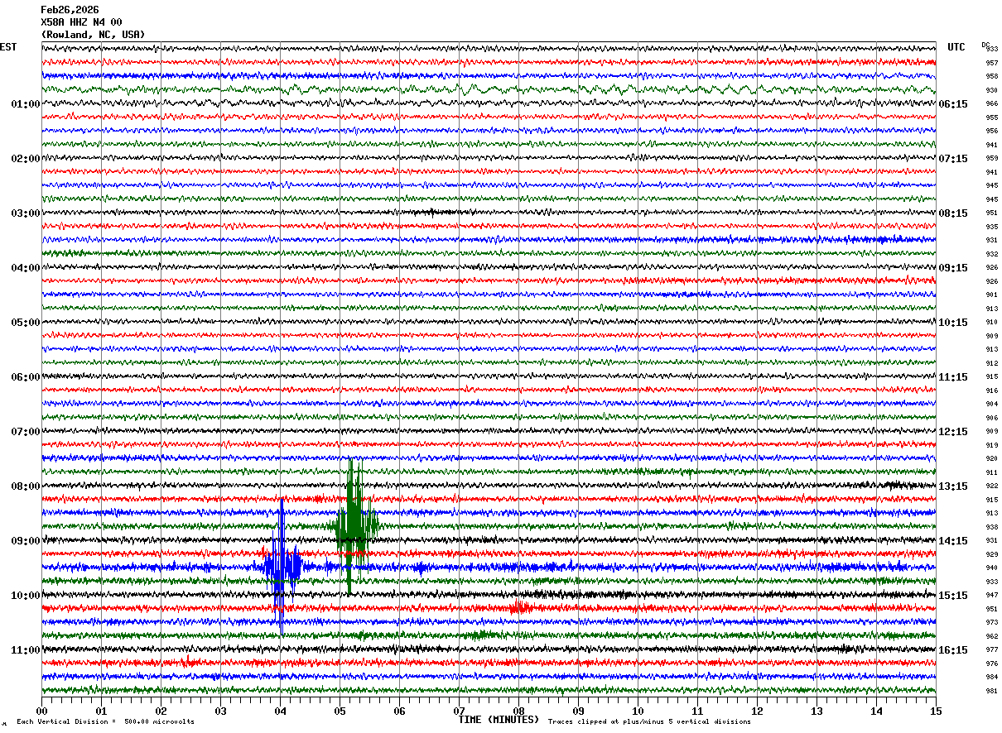This screenshot has height=733, width=1002.
Task: Click the 06:15 UTC time label
Action: [x=953, y=104]
